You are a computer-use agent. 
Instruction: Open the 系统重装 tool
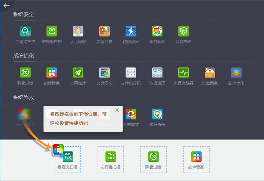point(131,117)
